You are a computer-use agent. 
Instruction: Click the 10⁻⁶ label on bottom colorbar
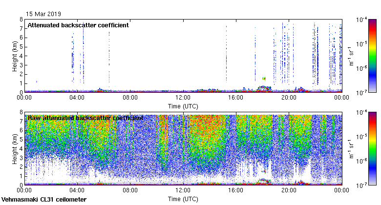click(x=361, y=161)
